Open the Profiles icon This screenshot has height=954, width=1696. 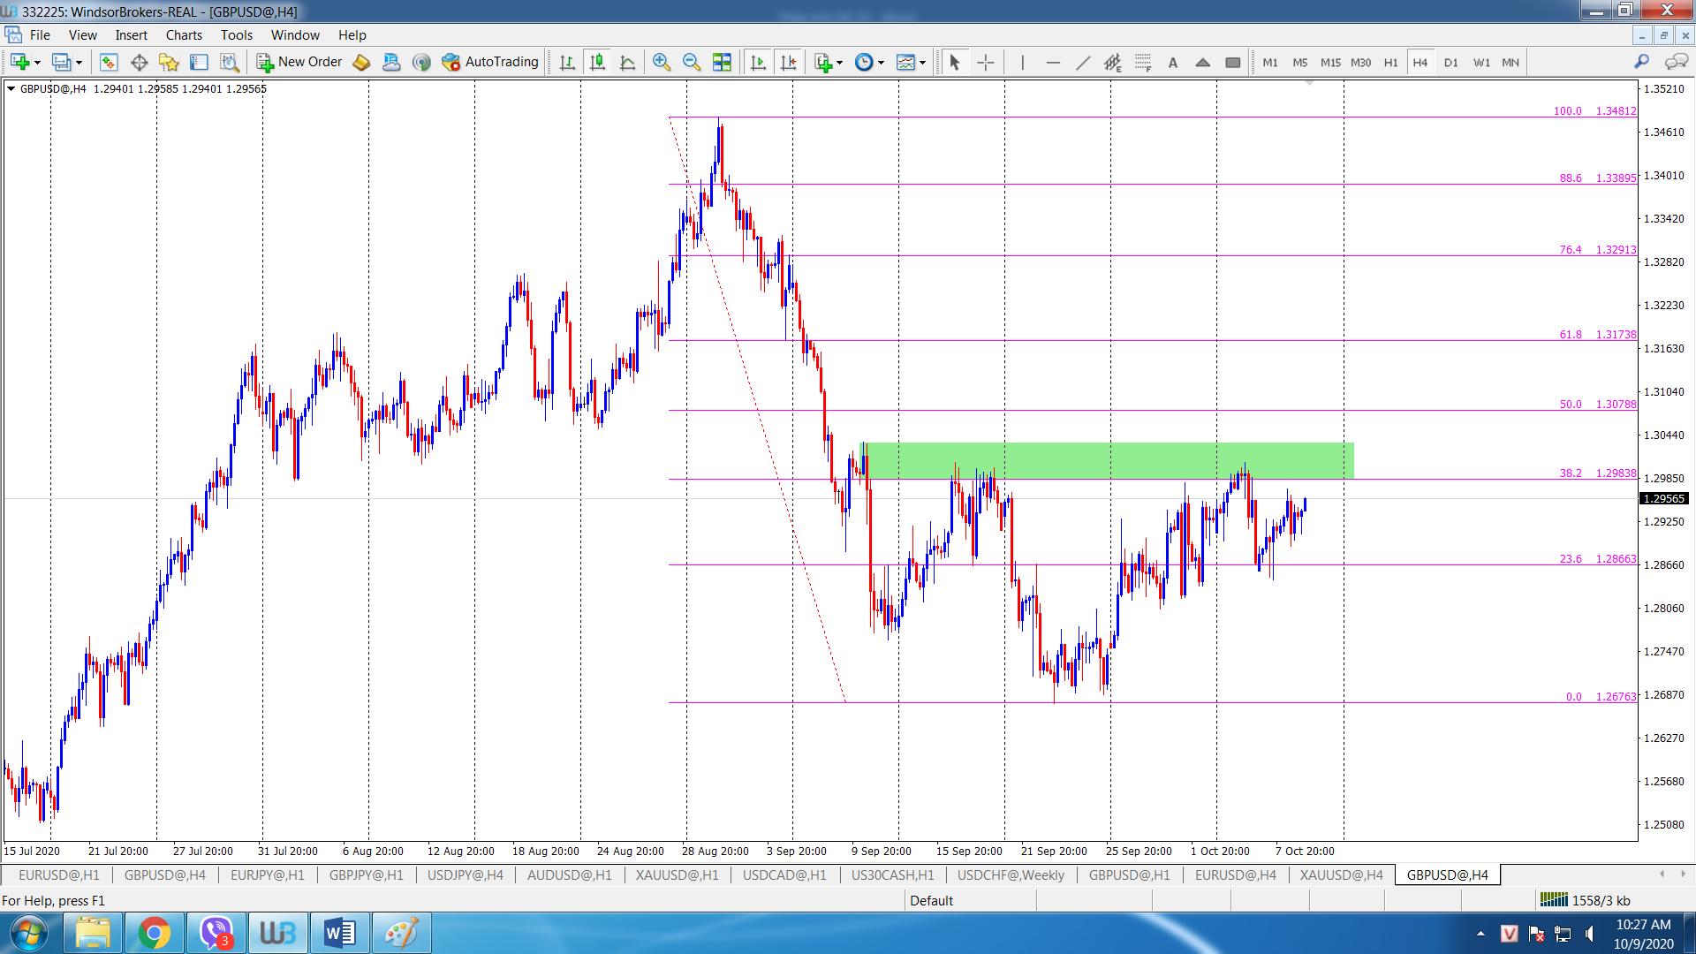(x=60, y=62)
